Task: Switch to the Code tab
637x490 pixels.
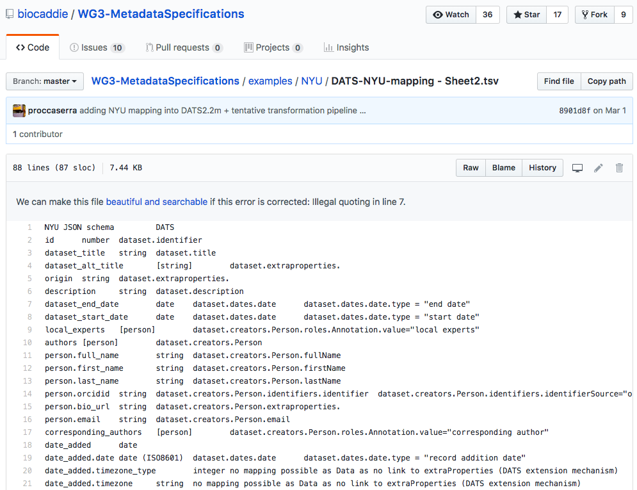Action: [33, 47]
